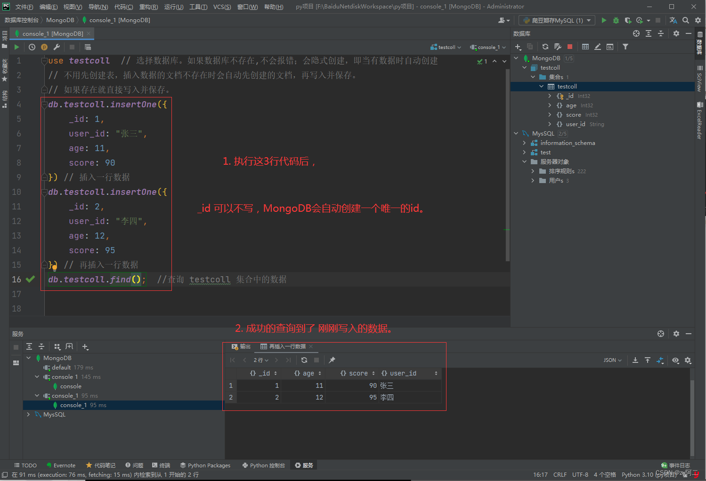Collapse the testcoll table node

(542, 87)
